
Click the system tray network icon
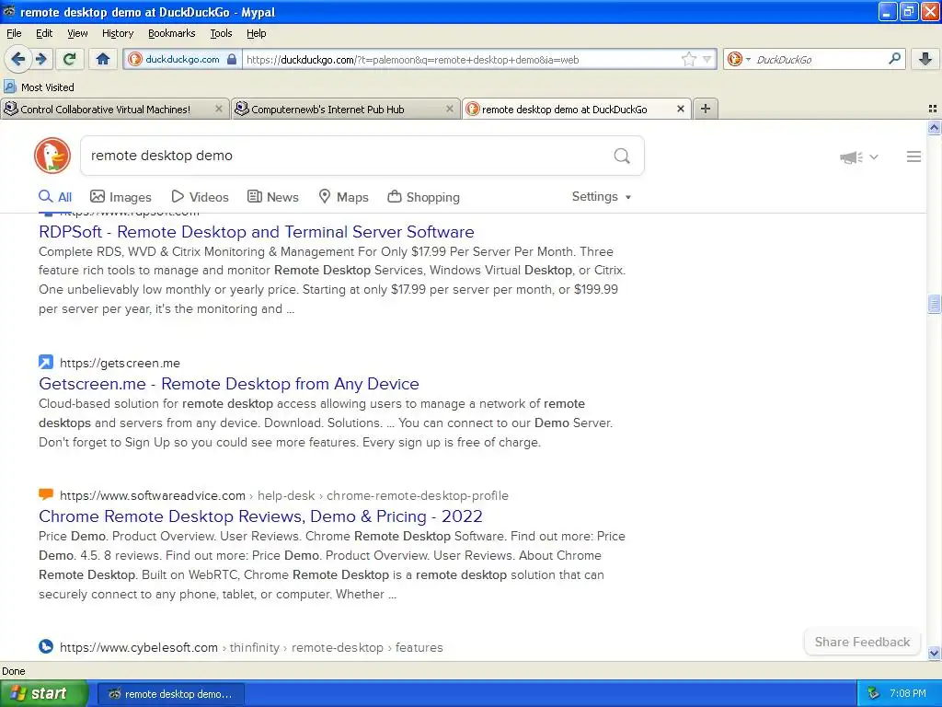pos(874,693)
